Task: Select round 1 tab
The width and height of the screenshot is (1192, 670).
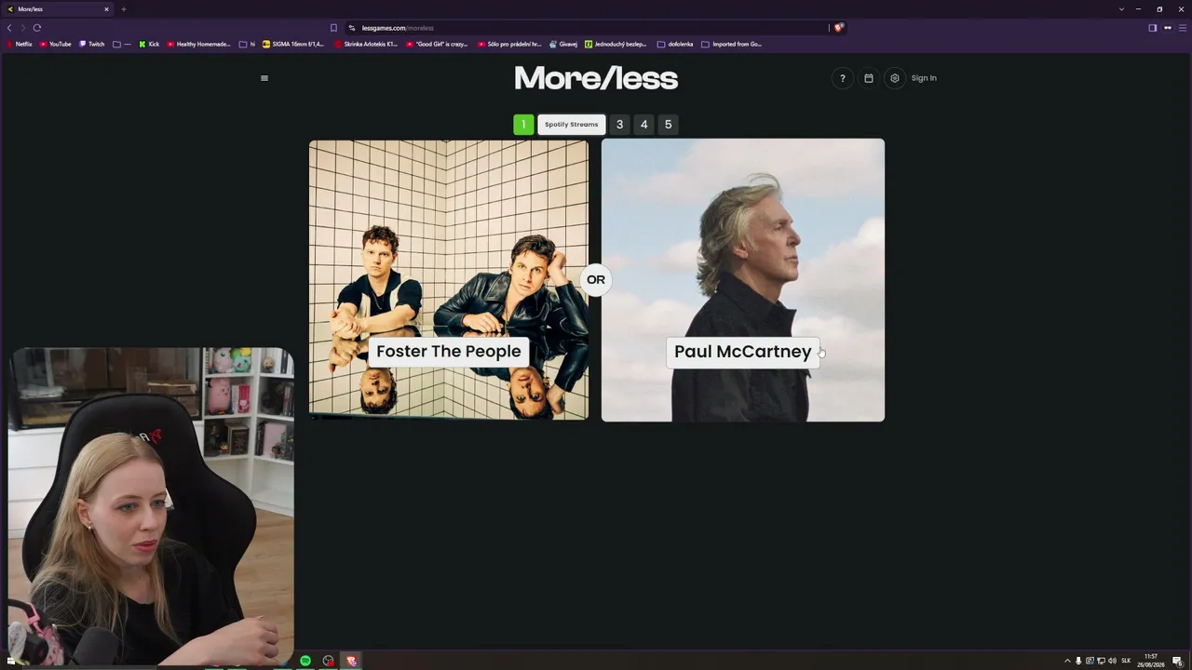Action: pos(523,125)
